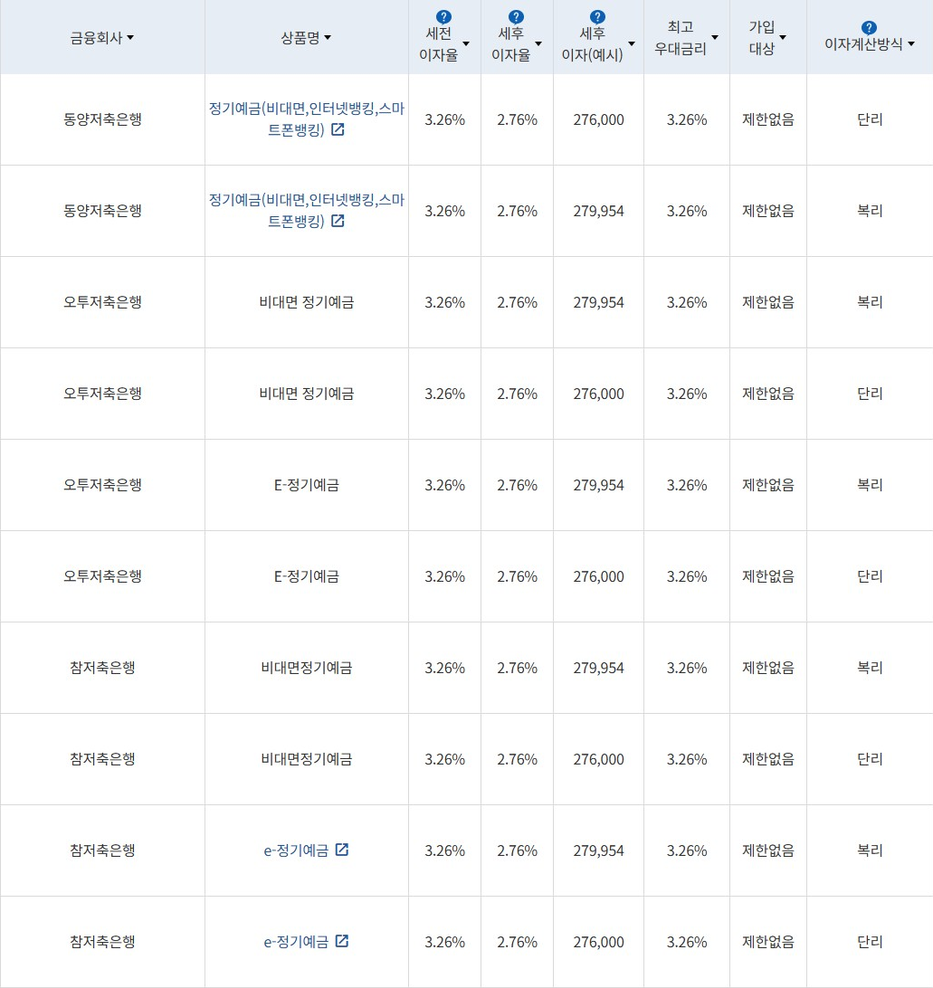Open the 참저축은행 e-정기예금 product link
The image size is (933, 988).
299,850
